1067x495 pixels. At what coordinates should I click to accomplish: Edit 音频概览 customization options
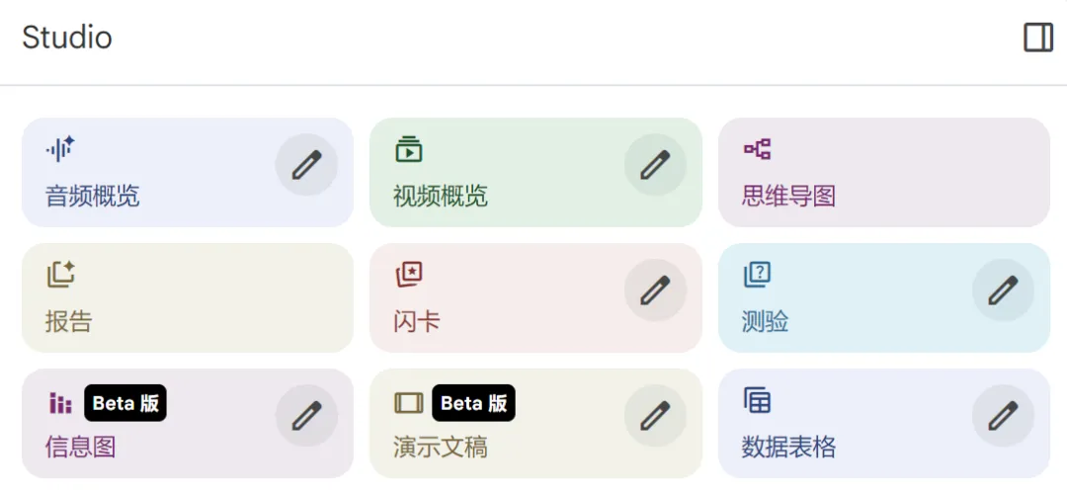[x=306, y=165]
